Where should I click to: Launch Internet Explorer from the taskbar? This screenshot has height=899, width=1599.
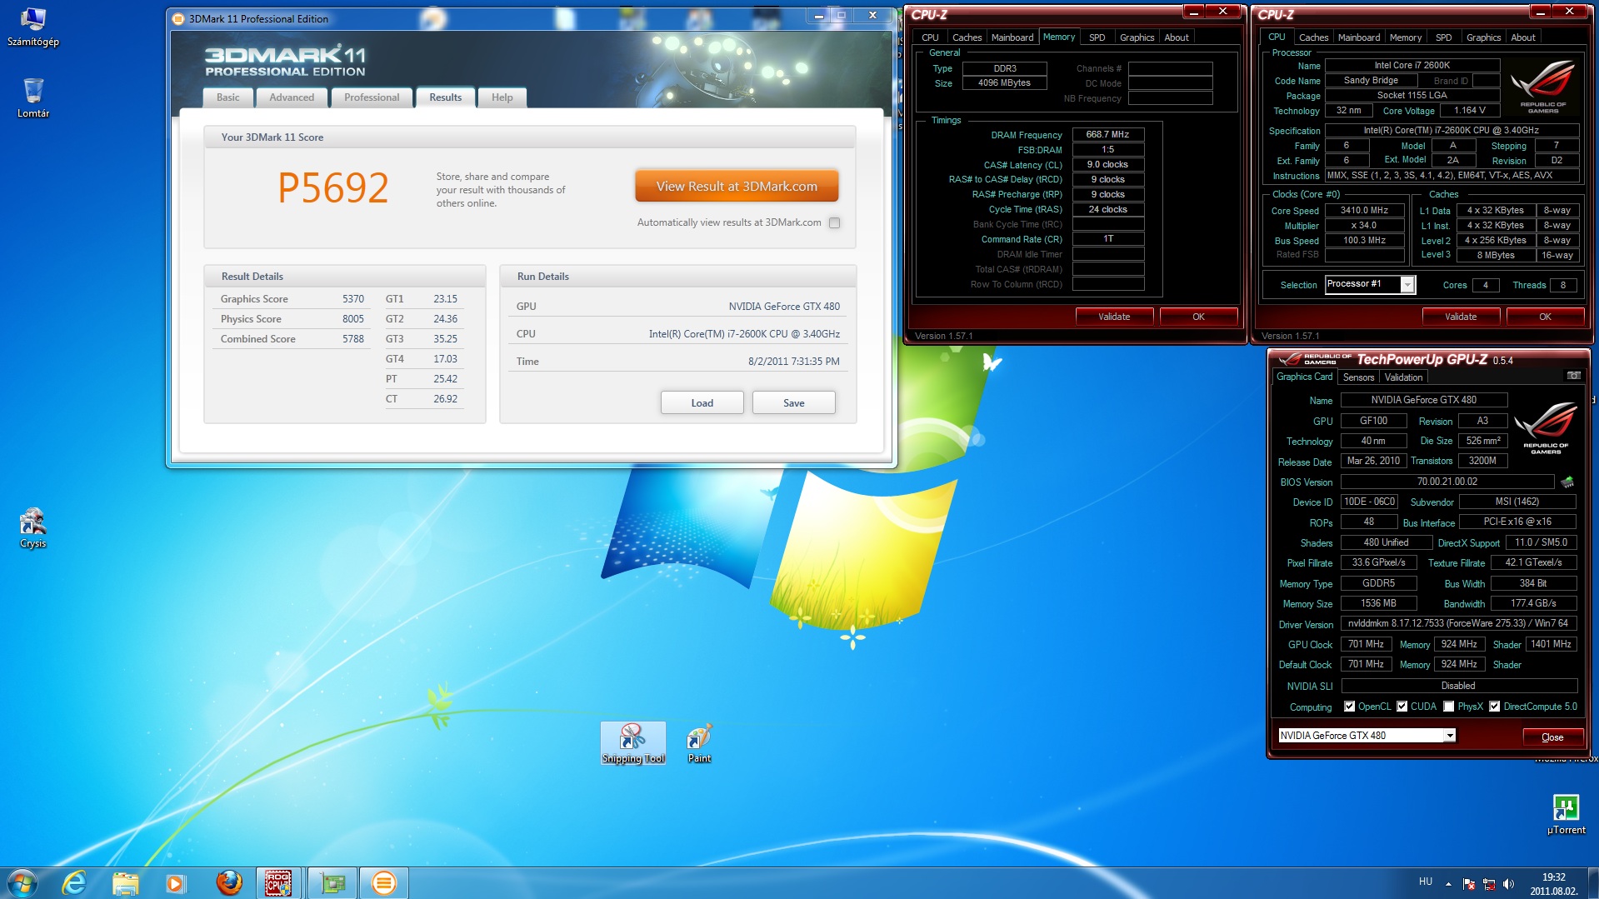tap(74, 882)
